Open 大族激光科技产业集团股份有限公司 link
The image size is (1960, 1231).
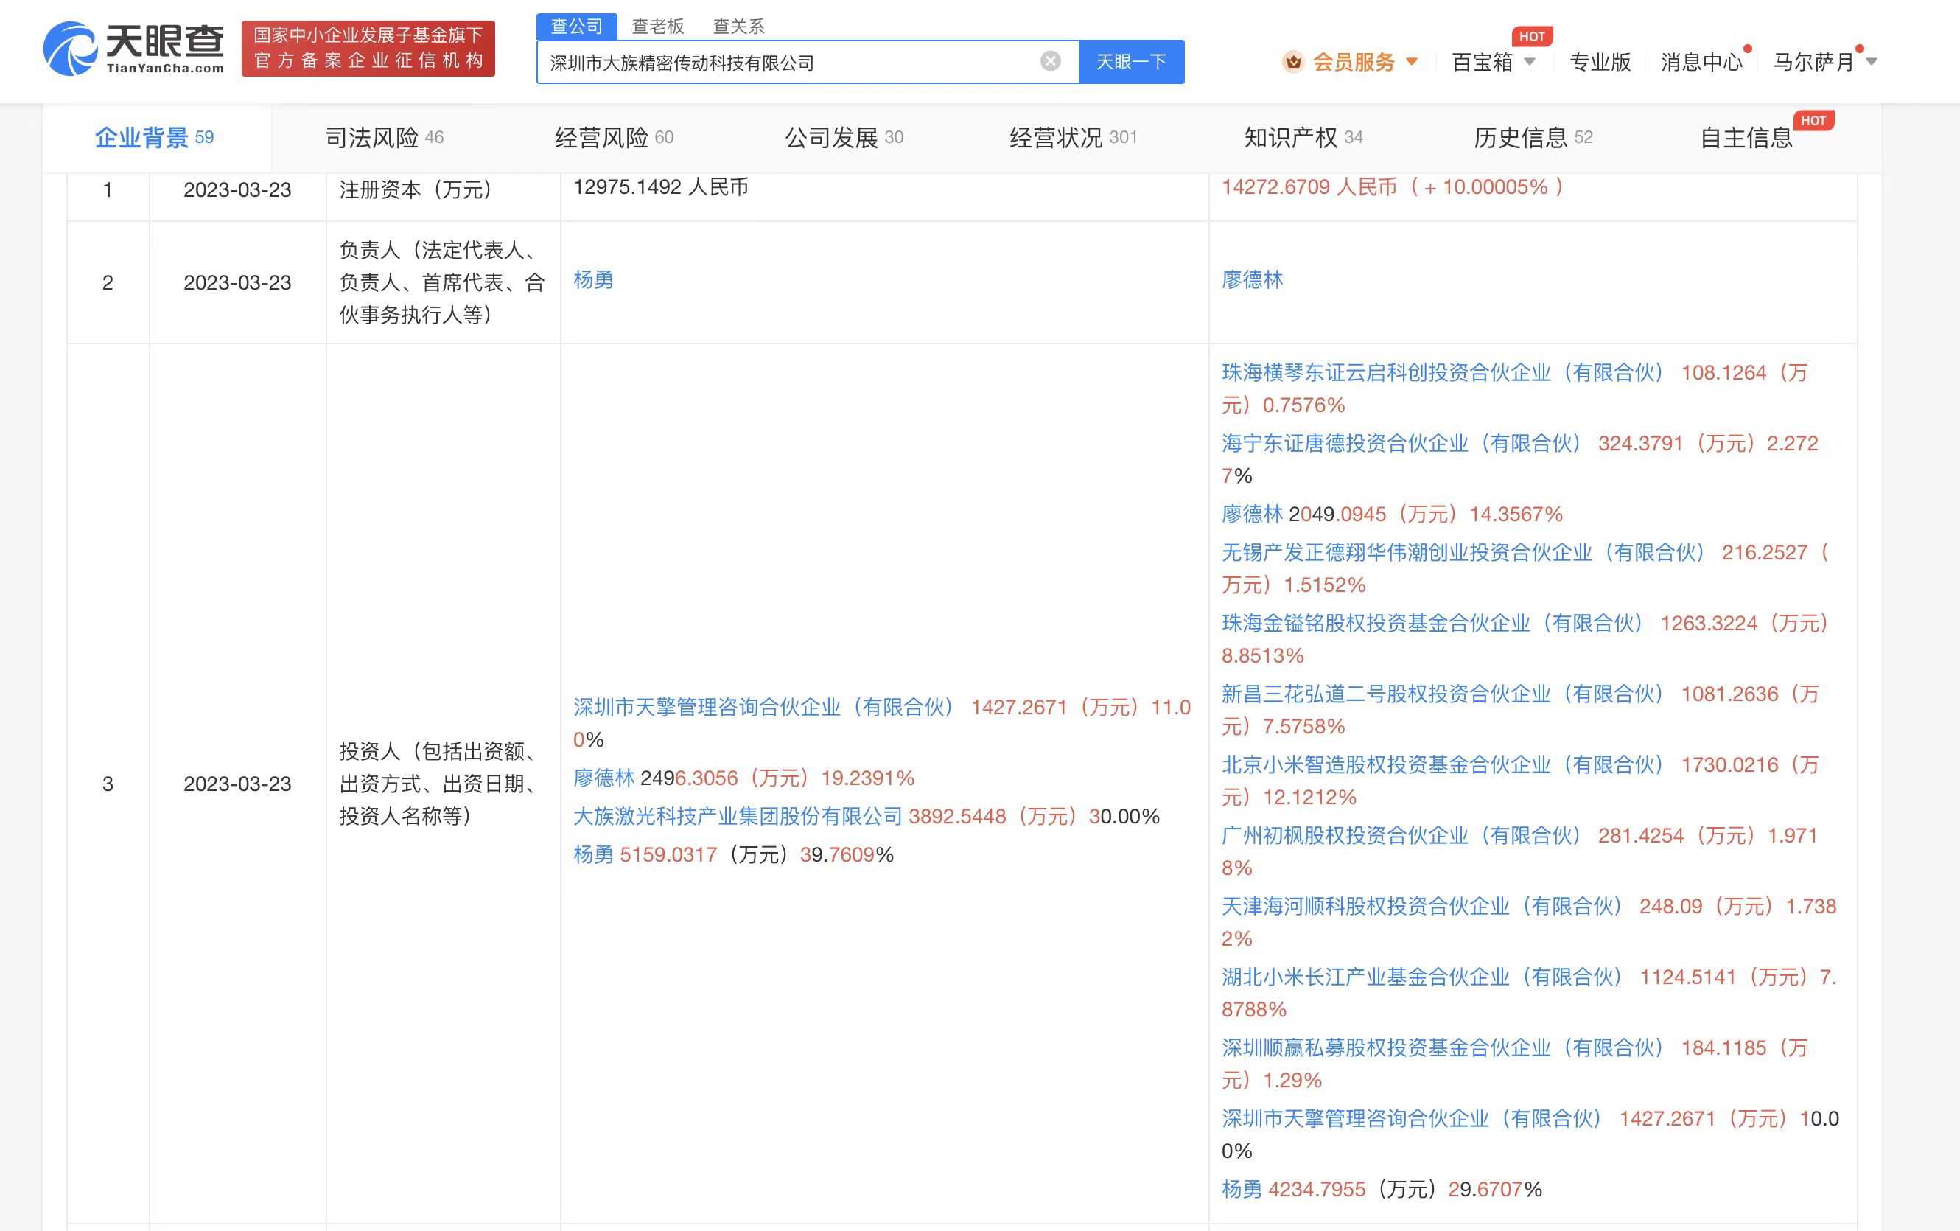click(738, 817)
